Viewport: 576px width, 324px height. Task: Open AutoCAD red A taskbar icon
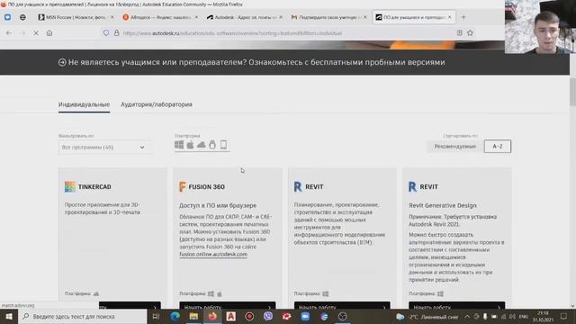pyautogui.click(x=231, y=316)
